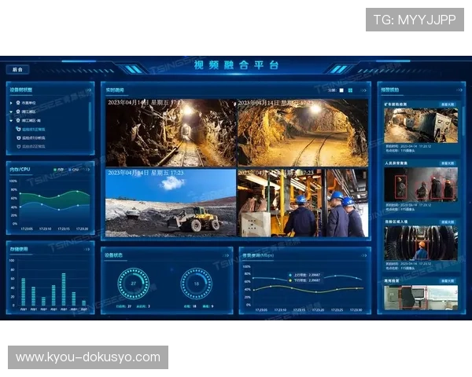Image resolution: width=472 pixels, height=377 pixels.
Task: Collapse the second device tree node
Action: [x=12, y=112]
